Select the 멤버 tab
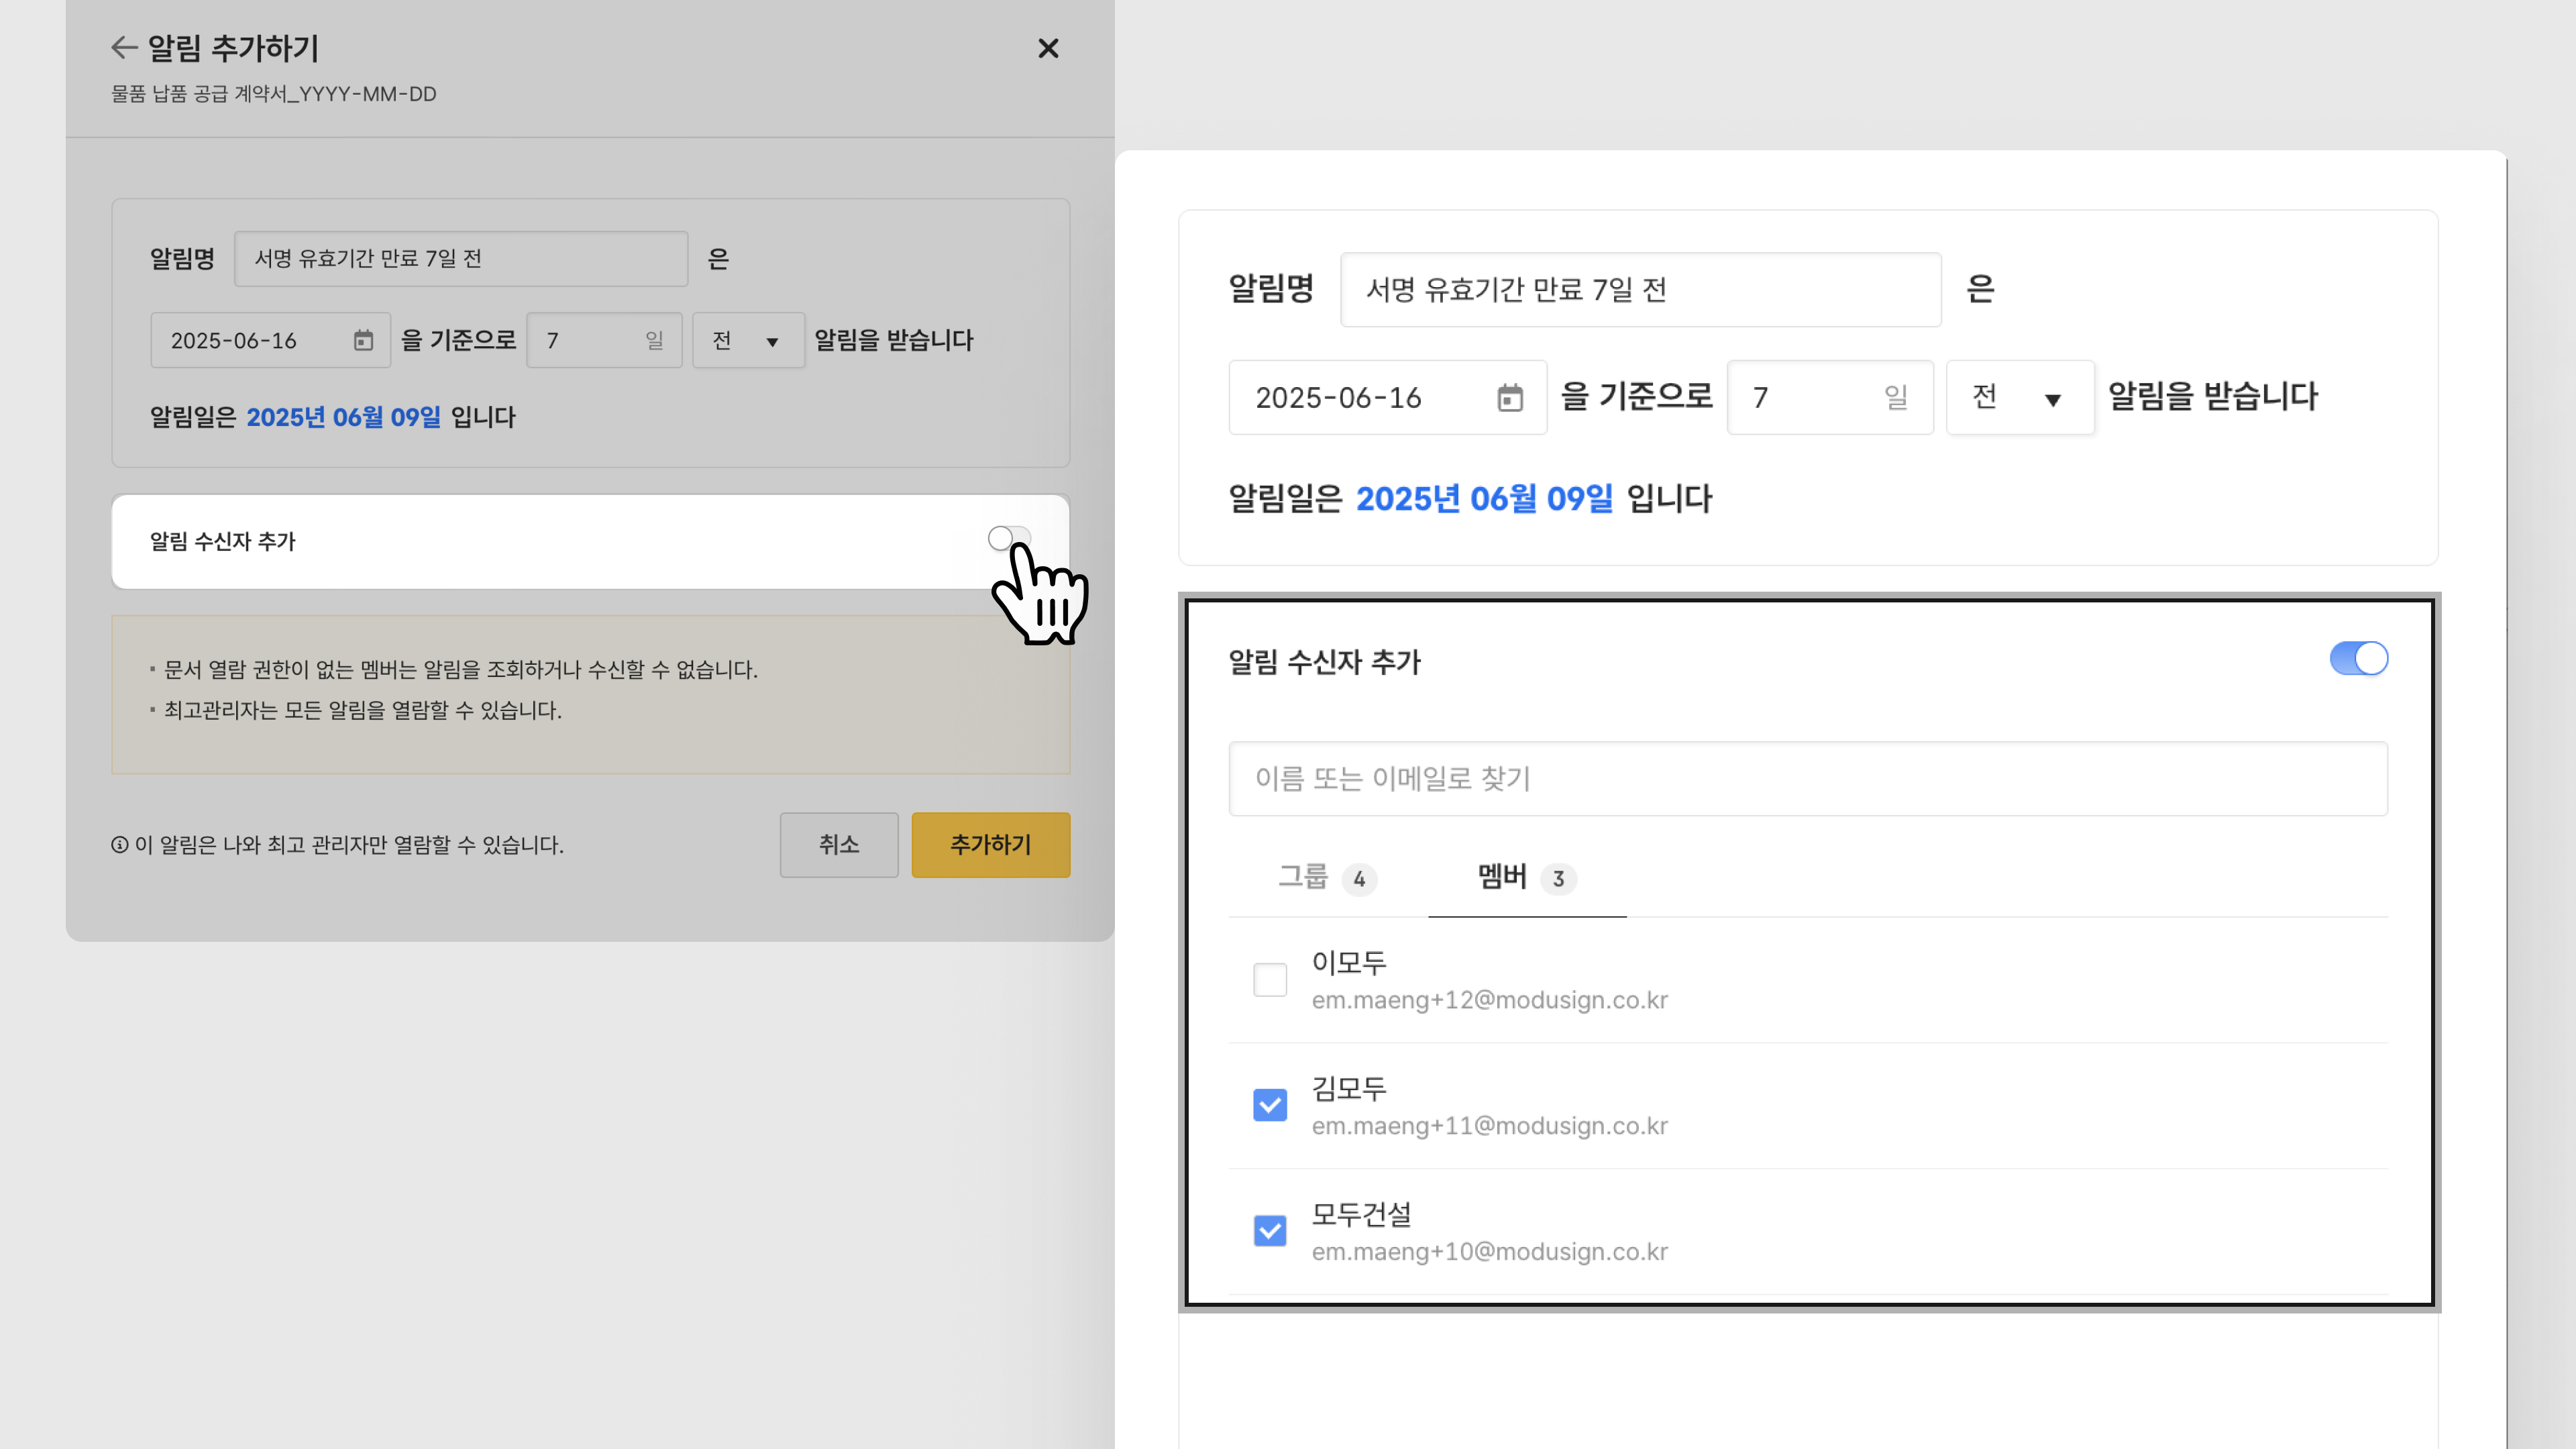The image size is (2576, 1449). point(1526,878)
